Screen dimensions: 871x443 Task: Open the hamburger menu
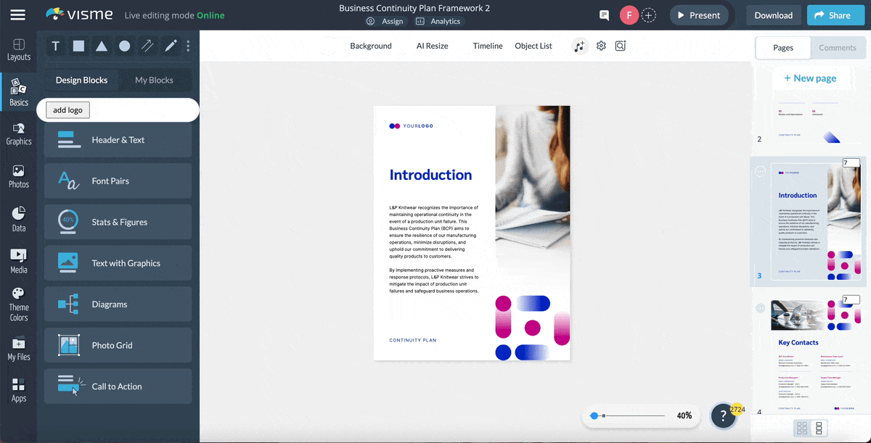coord(18,15)
